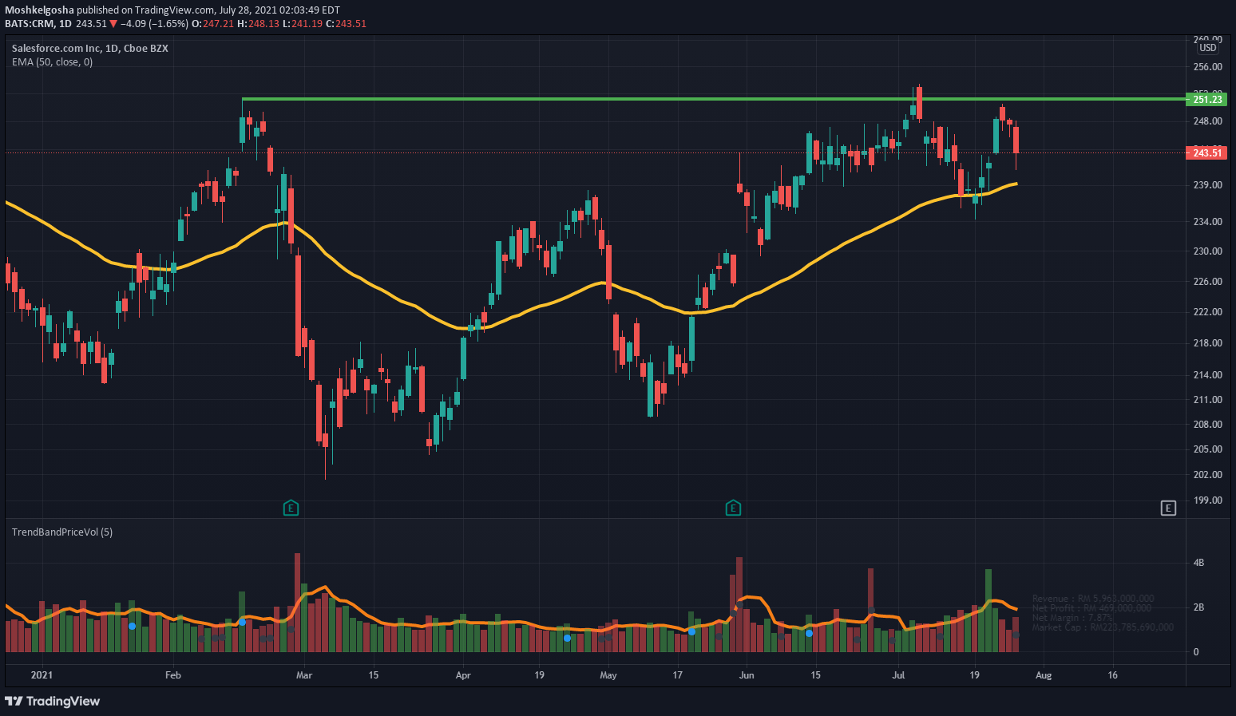Screen dimensions: 1236x716
Task: Click the Jun label on time axis
Action: coord(747,675)
